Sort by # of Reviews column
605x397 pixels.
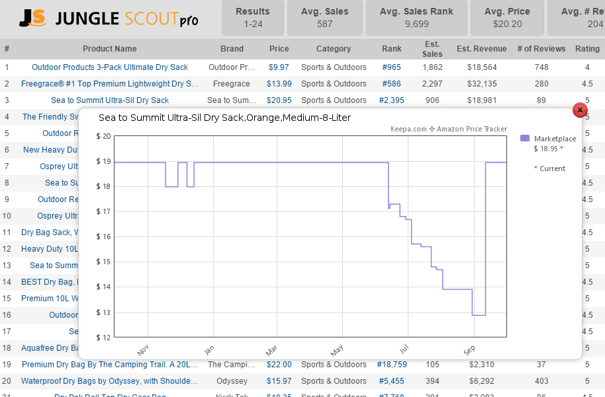click(x=541, y=49)
